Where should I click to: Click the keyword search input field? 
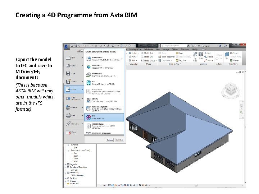[173, 46]
